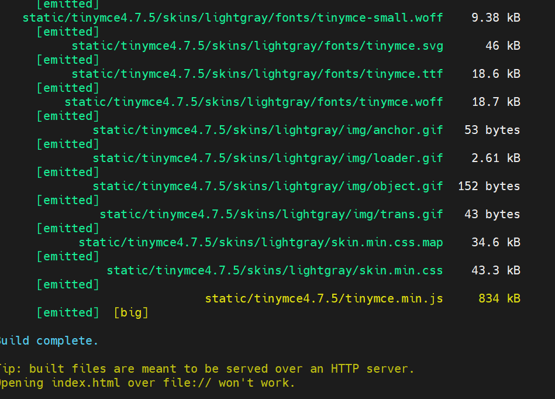The image size is (555, 399).
Task: Select the 34.6 kB size value
Action: (x=496, y=243)
